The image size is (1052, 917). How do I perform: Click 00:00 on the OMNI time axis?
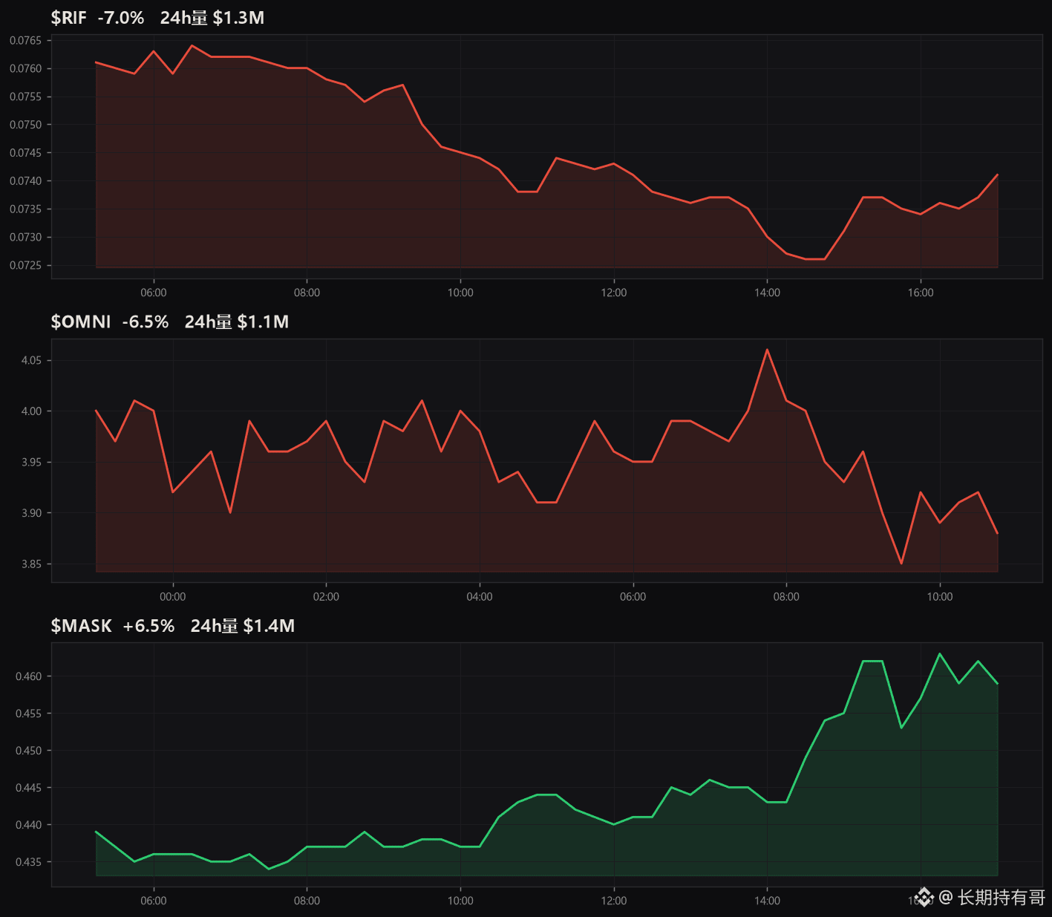point(173,596)
